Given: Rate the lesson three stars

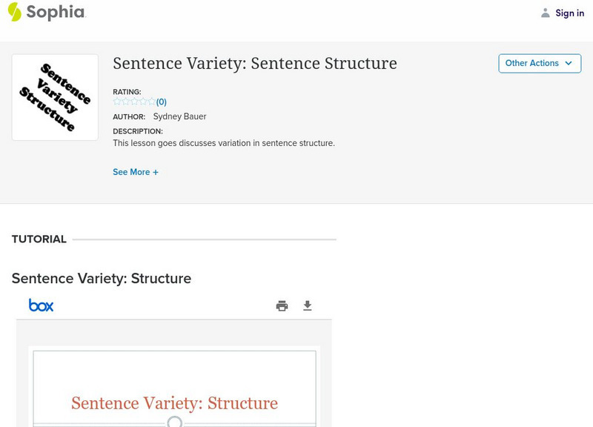Looking at the screenshot, I should [134, 102].
